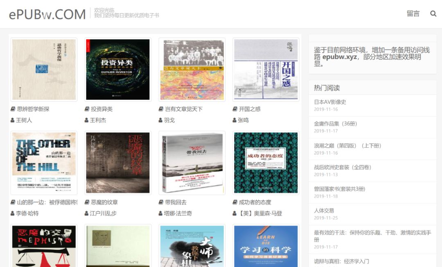
Task: Open book cover thumbnail for 岂有文章觉天下
Action: point(192,69)
